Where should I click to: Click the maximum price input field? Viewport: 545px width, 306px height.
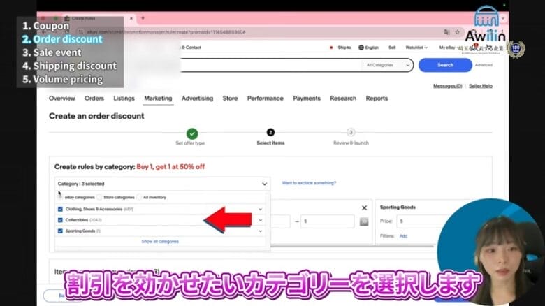328,221
